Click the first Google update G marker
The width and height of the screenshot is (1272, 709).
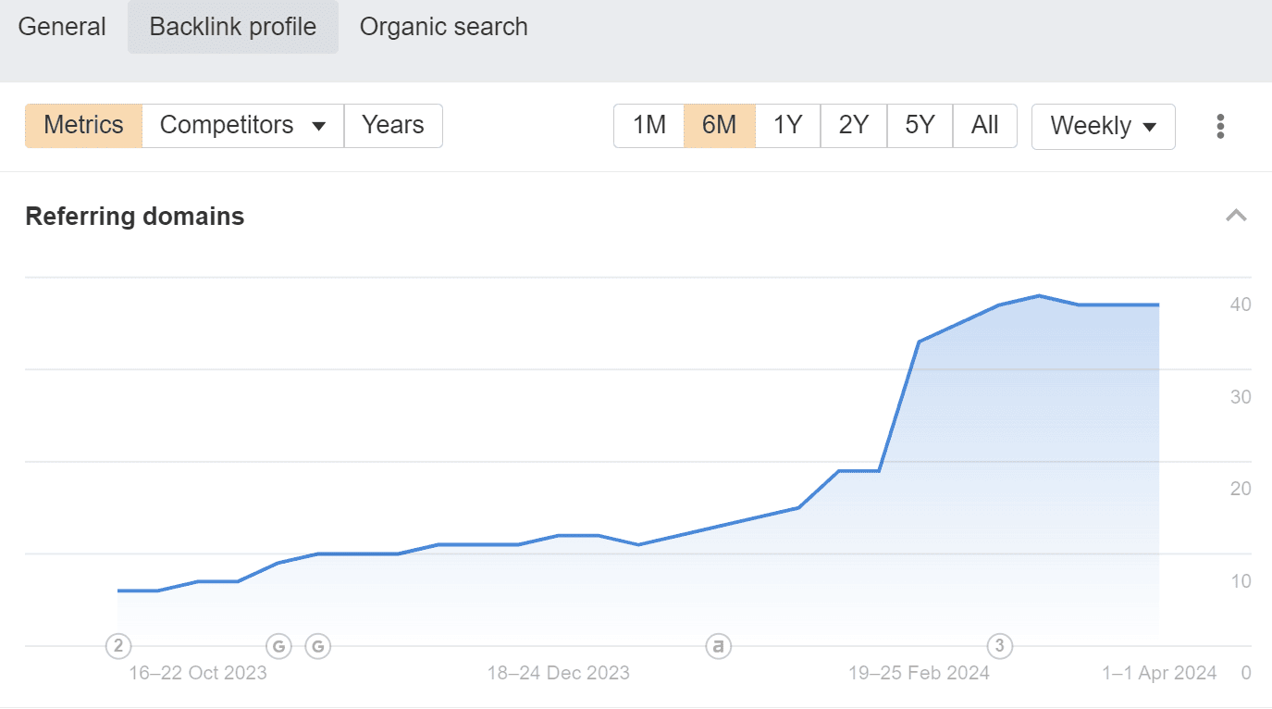click(x=278, y=645)
